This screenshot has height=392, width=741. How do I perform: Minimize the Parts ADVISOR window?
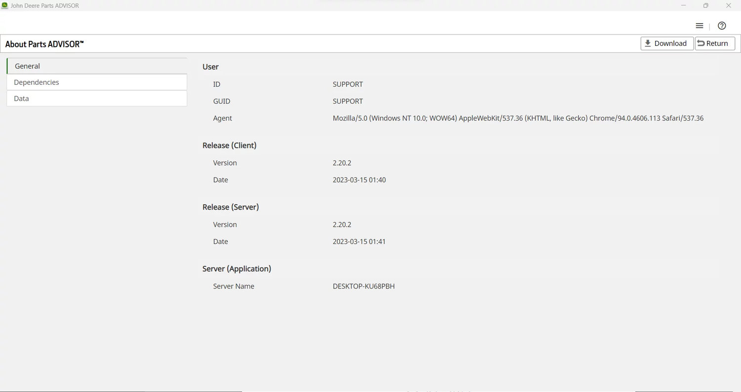pyautogui.click(x=684, y=5)
